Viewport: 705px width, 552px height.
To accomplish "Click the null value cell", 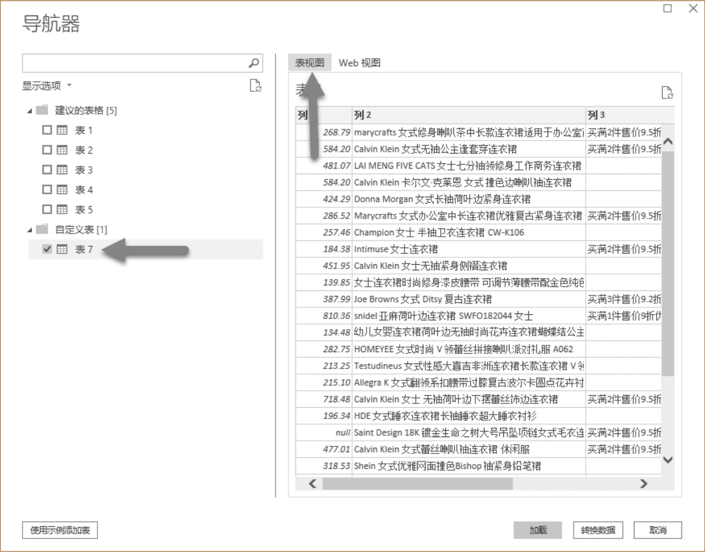I will pos(323,433).
